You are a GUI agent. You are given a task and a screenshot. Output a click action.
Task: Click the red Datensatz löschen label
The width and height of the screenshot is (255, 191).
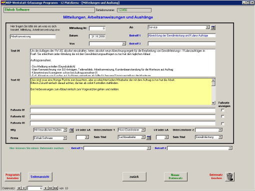[216, 176]
